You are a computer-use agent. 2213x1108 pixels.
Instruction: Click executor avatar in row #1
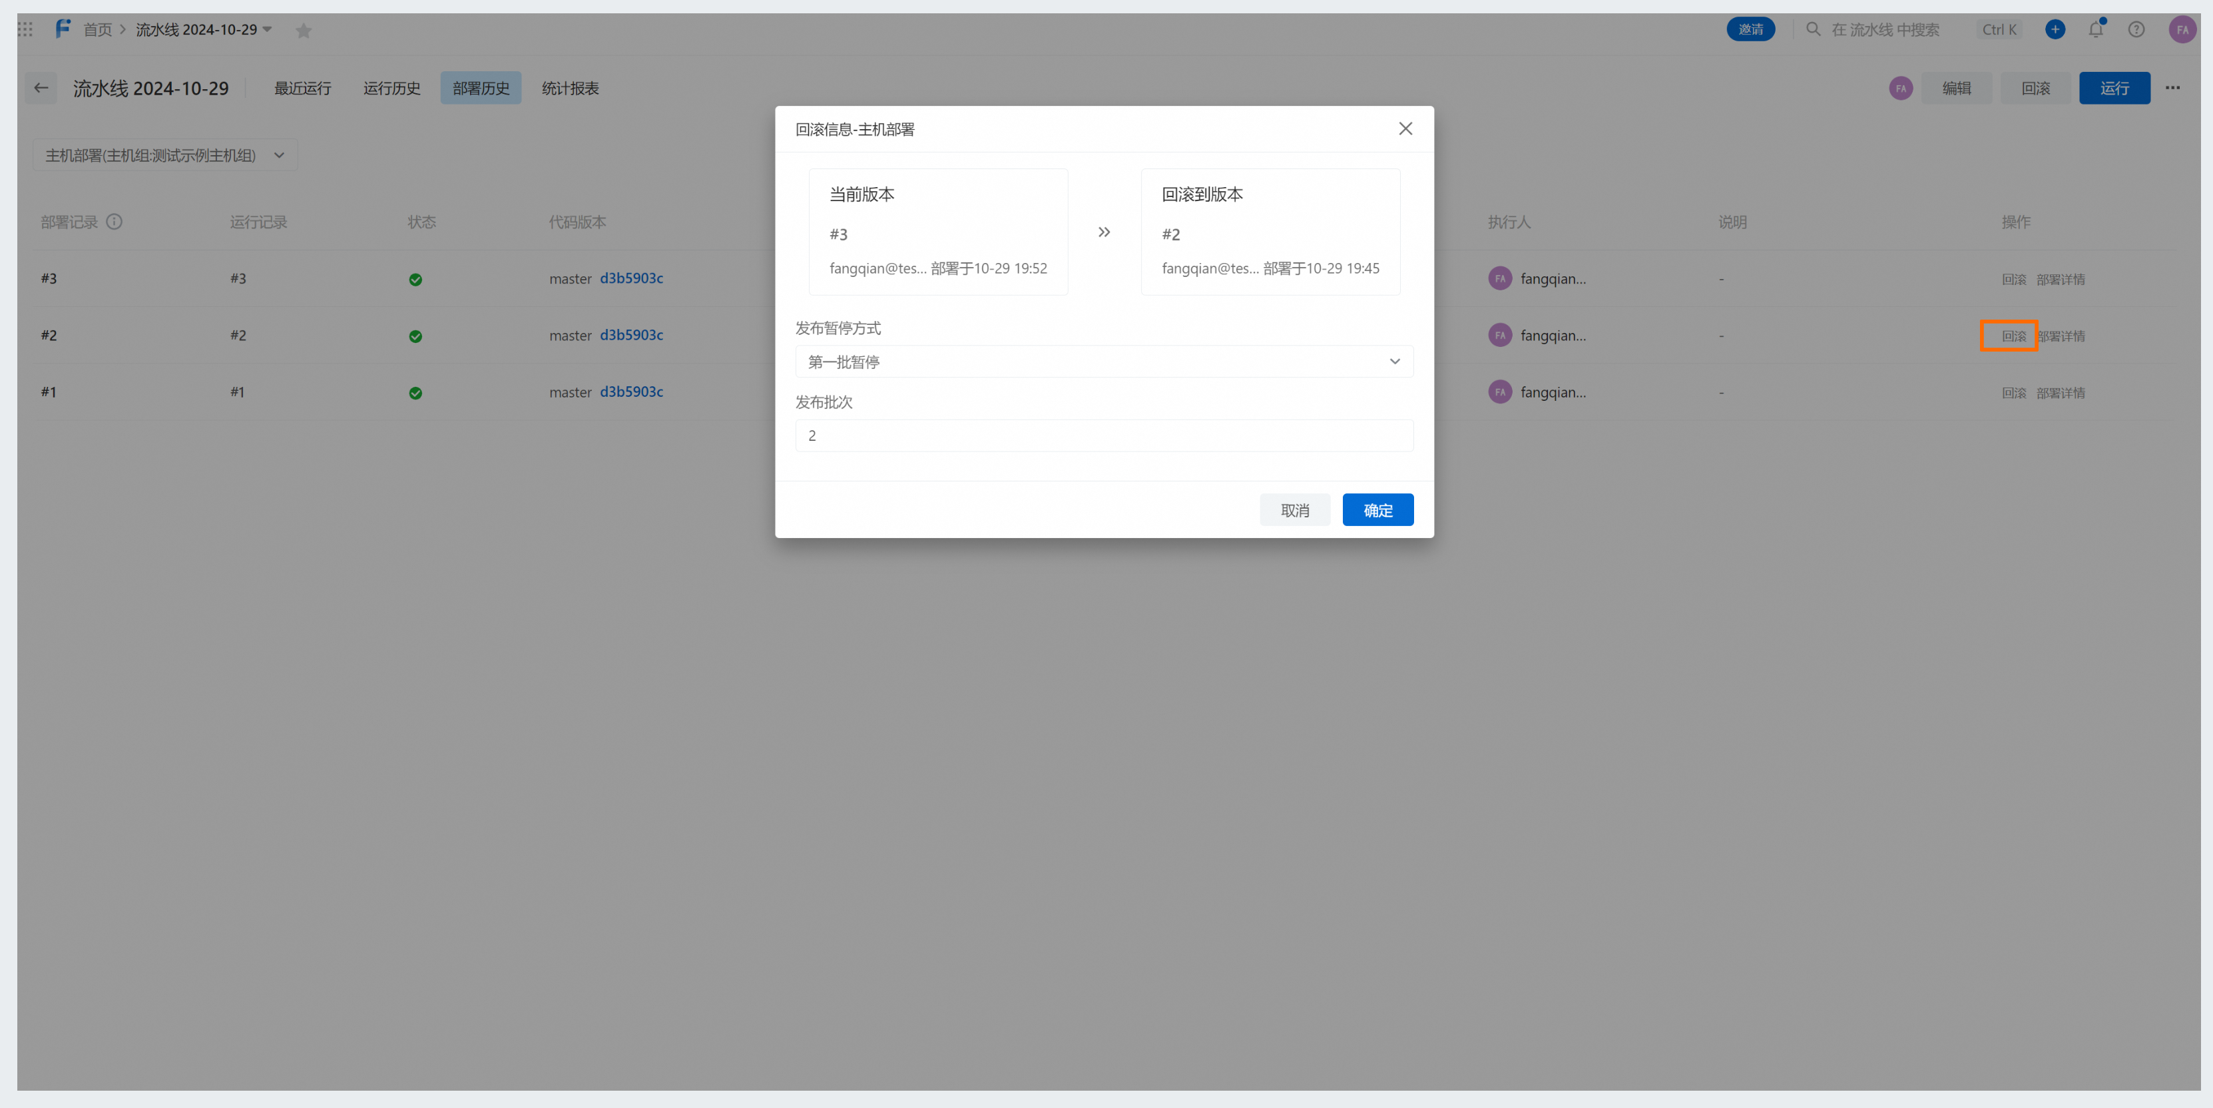pos(1500,392)
